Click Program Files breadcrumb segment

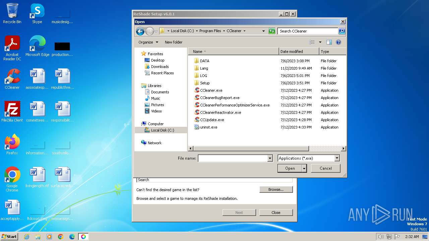(210, 31)
